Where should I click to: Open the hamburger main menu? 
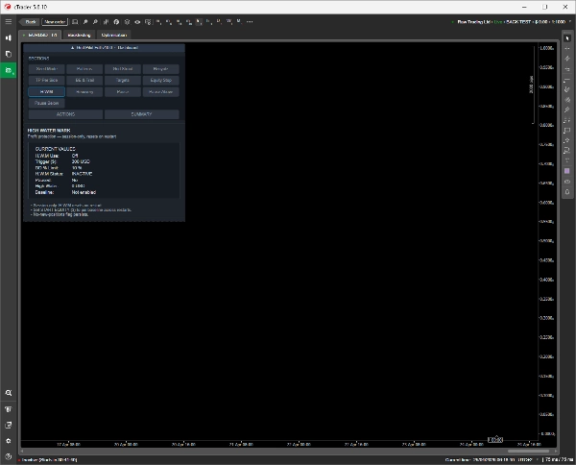pos(8,22)
